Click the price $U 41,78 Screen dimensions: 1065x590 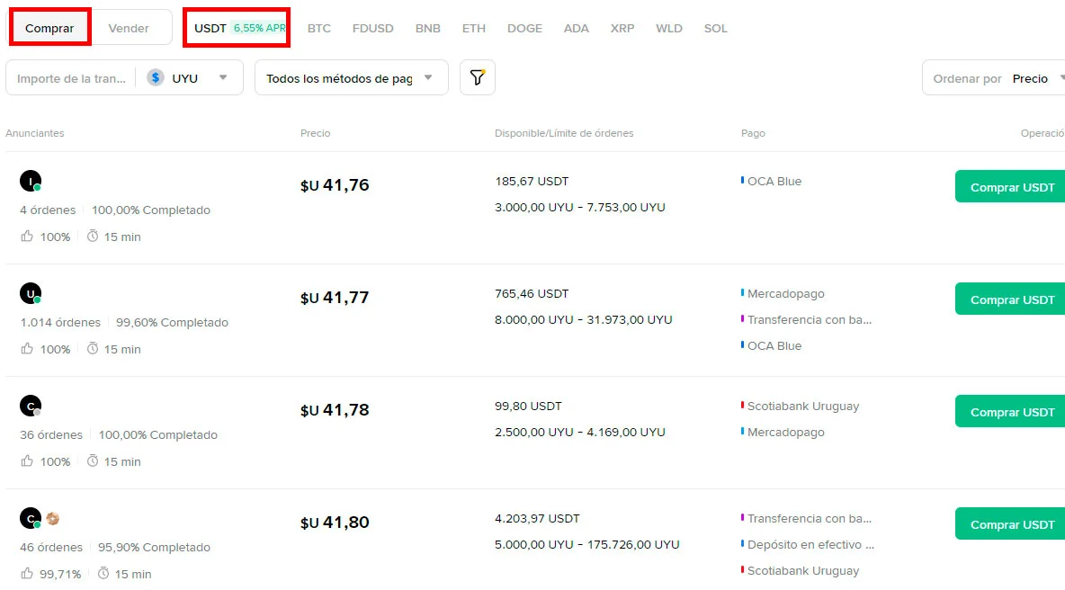pyautogui.click(x=335, y=409)
